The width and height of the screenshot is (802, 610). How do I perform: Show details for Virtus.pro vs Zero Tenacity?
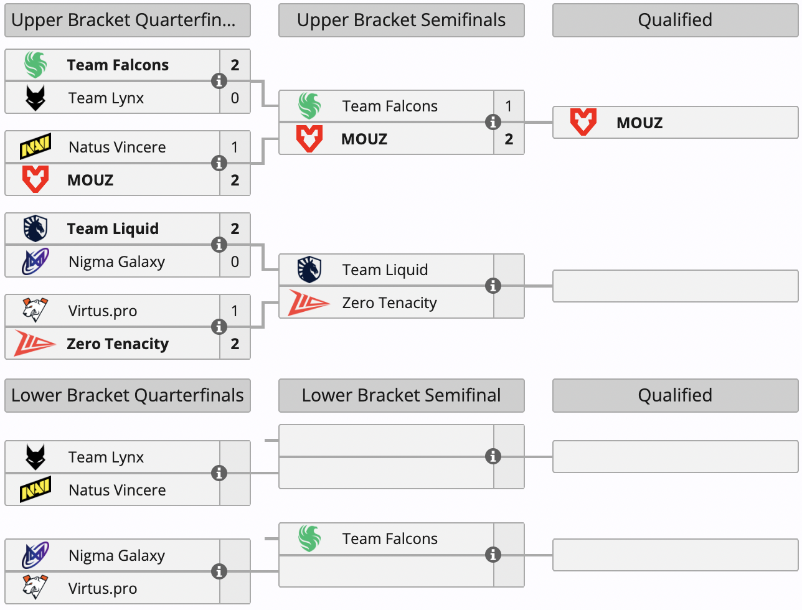point(219,327)
